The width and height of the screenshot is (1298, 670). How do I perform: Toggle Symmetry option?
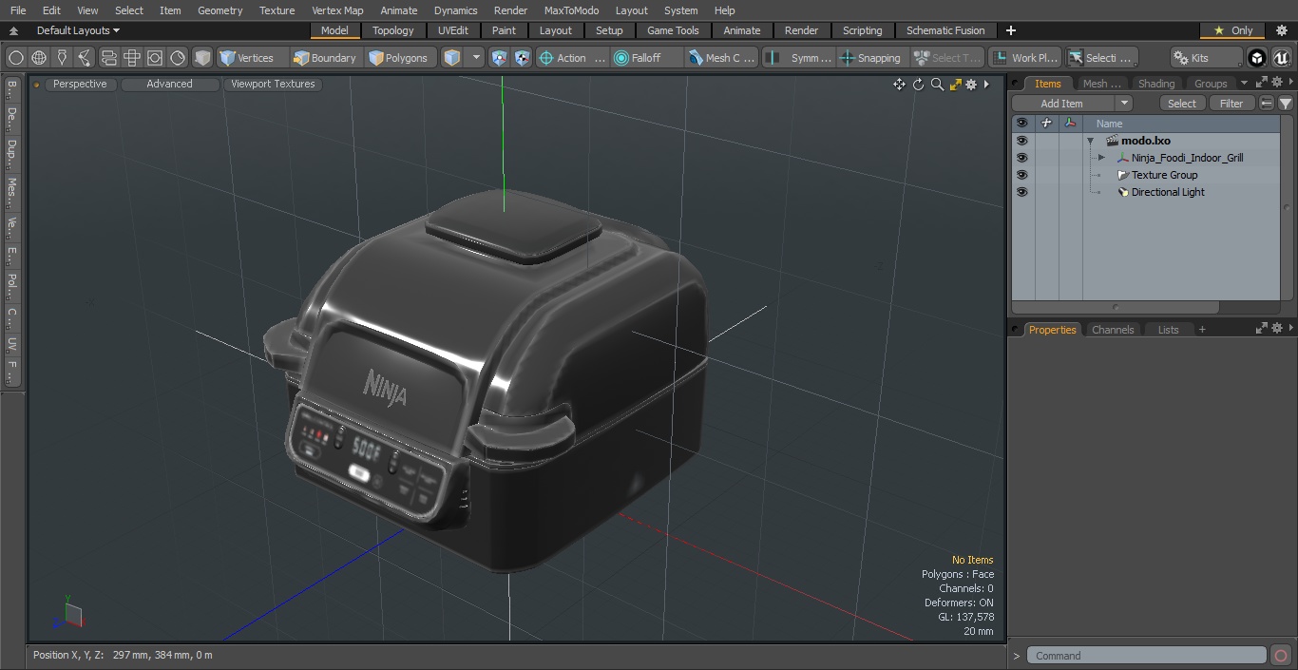coord(799,58)
